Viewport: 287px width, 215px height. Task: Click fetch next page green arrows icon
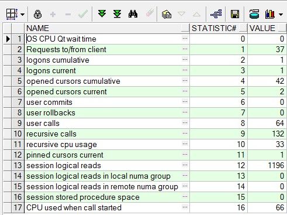pyautogui.click(x=102, y=14)
